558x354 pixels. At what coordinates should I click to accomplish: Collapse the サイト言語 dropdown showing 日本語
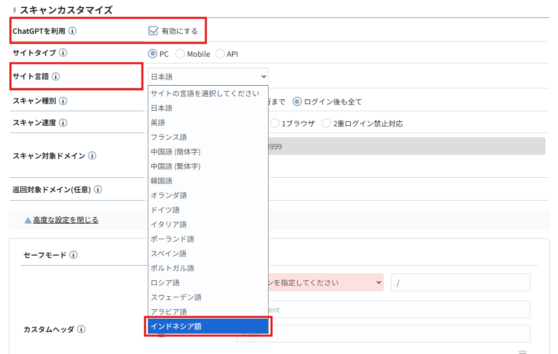tap(208, 76)
